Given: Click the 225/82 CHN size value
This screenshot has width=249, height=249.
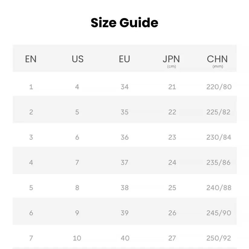Looking at the screenshot, I should coord(218,112).
